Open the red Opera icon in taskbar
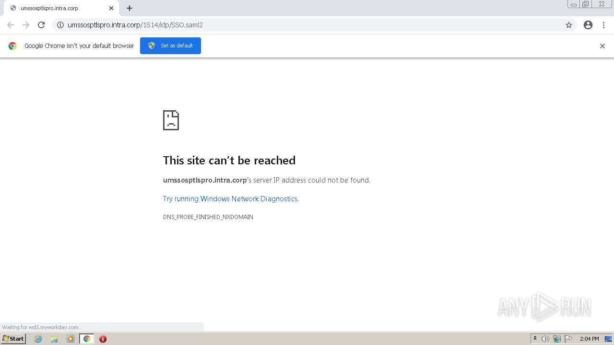This screenshot has height=345, width=614. point(103,339)
